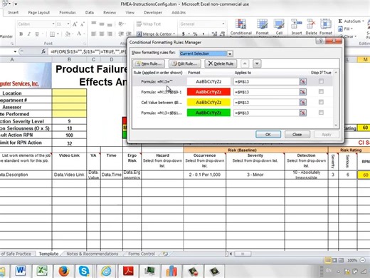Move rule down with the down arrow
The width and height of the screenshot is (370, 278).
pos(257,63)
